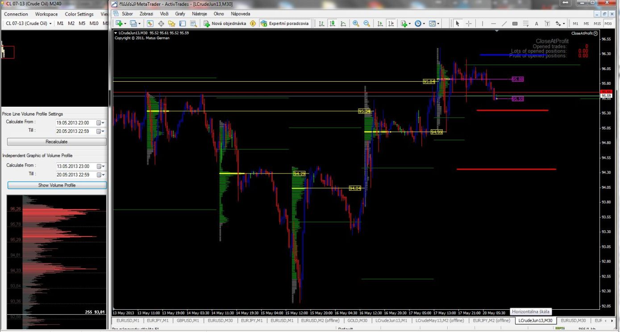Select the Fibonacci retracement tool
Viewport: 620px width, 332px height.
[x=525, y=24]
